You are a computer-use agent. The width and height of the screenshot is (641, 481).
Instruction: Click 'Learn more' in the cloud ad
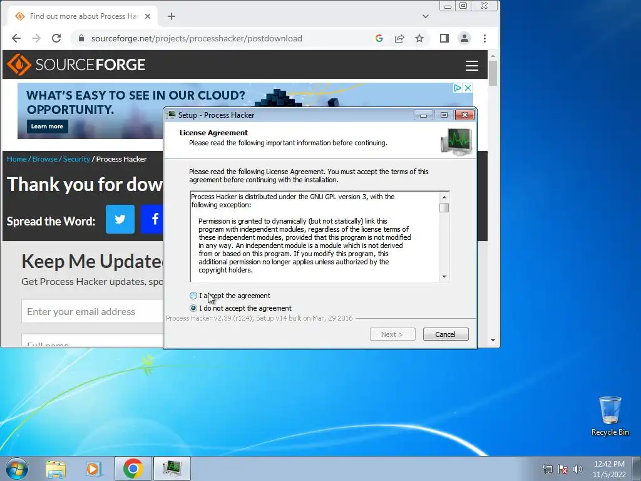tap(48, 127)
